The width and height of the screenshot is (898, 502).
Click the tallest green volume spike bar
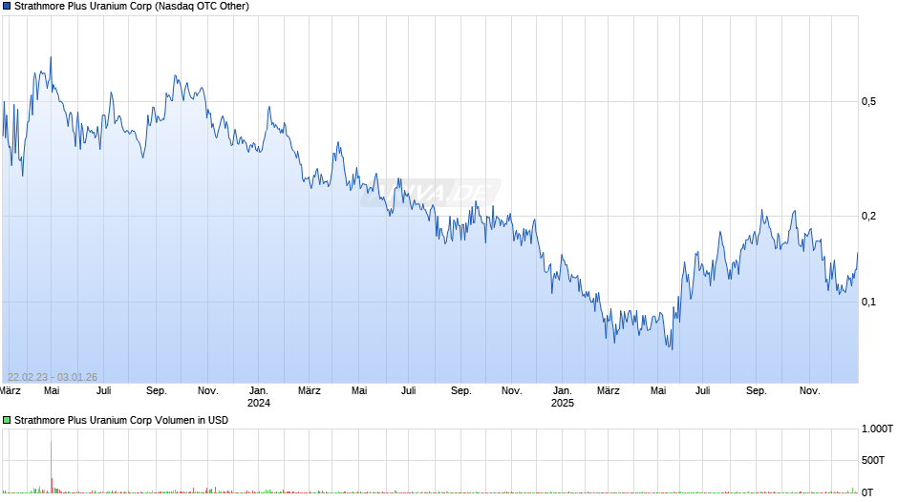pyautogui.click(x=51, y=467)
